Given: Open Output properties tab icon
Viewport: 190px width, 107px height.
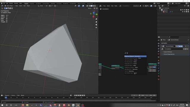Looking at the screenshot, I should coord(159,46).
